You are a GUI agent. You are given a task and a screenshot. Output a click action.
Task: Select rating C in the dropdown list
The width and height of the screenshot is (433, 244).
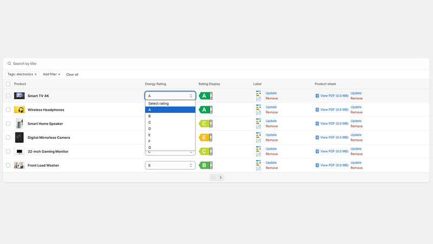170,123
